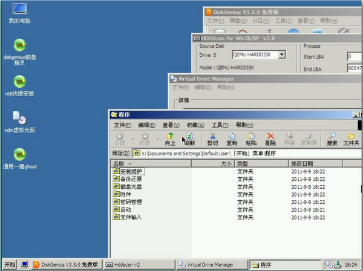Viewport: 363px width, 271px height.
Task: Open 查看(V) menu in 程序 window
Action: tap(171, 125)
